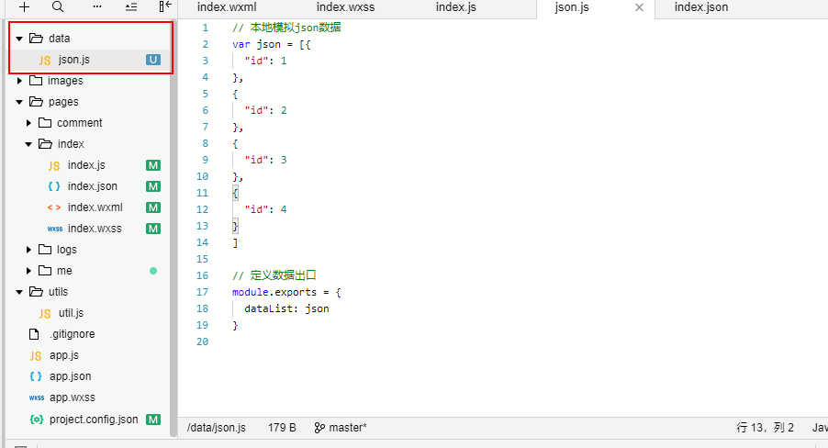Screen dimensions: 828x448
Task: Click the M badge on index.wxml
Action: [153, 207]
